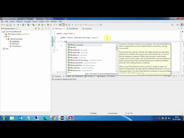Open the Refactor menu
This screenshot has height=138, width=184.
coord(20,22)
